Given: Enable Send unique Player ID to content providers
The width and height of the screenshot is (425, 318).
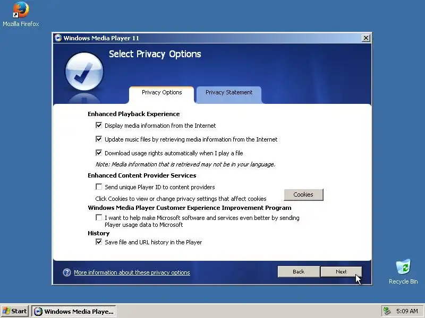Looking at the screenshot, I should click(x=99, y=187).
